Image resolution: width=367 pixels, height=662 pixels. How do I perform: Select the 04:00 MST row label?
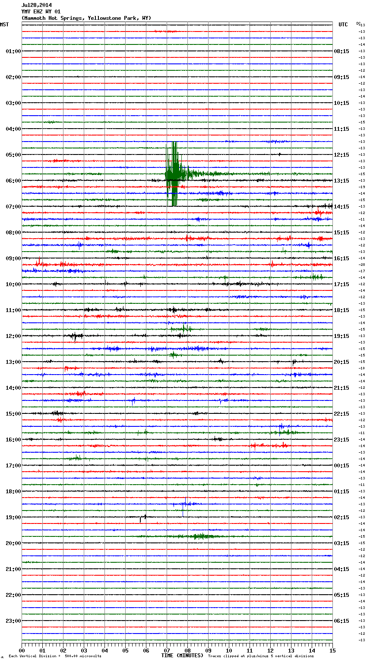point(13,129)
